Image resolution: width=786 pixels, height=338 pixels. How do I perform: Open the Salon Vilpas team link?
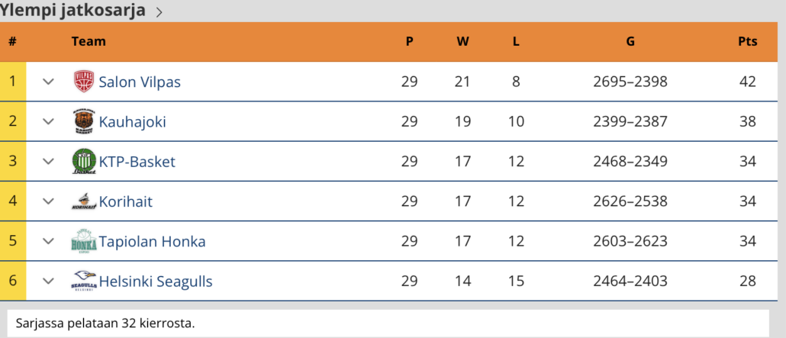click(140, 82)
